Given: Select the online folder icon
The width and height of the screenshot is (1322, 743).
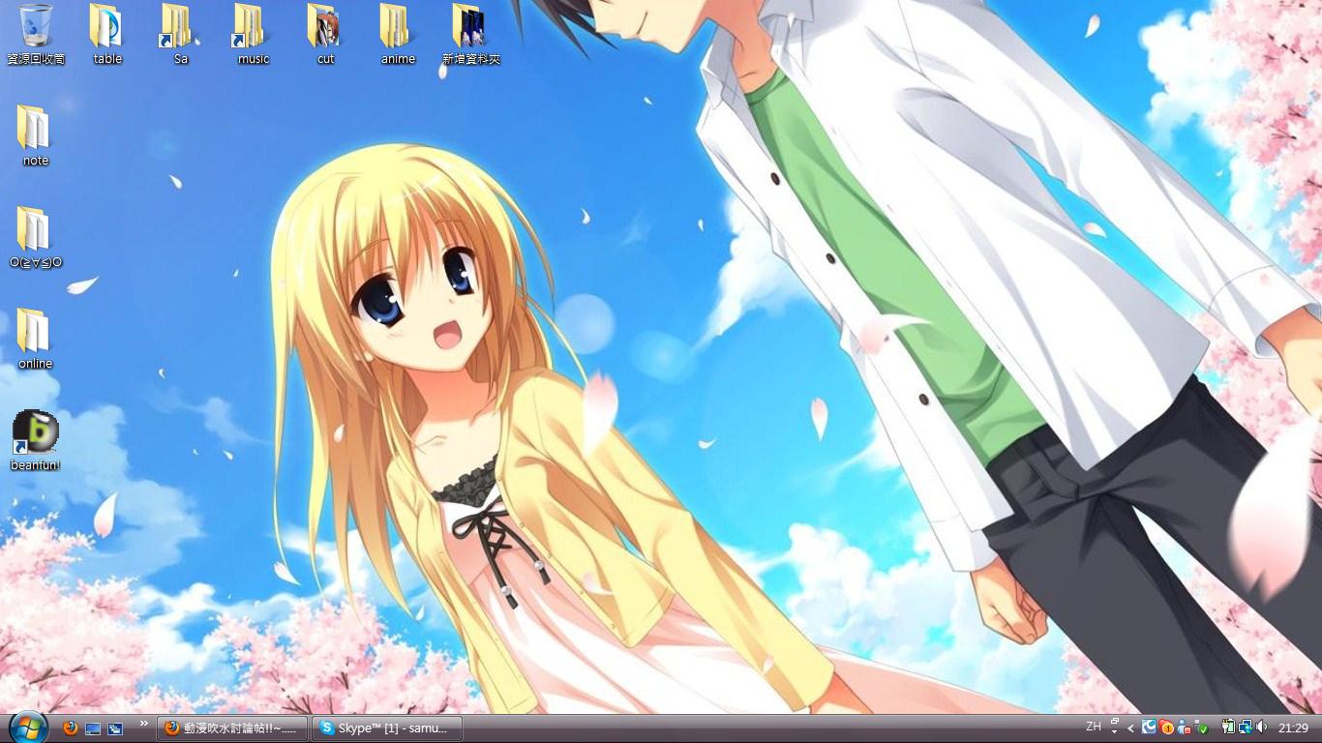Looking at the screenshot, I should [35, 333].
